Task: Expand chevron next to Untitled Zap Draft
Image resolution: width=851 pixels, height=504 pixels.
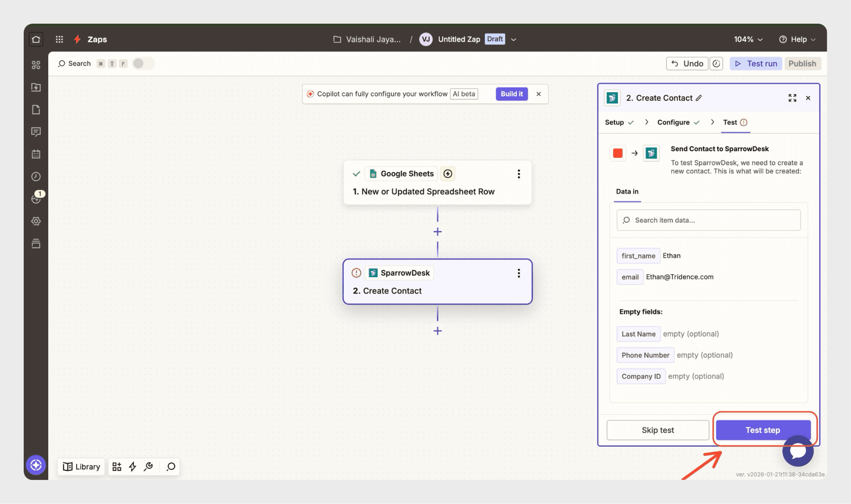Action: [514, 39]
